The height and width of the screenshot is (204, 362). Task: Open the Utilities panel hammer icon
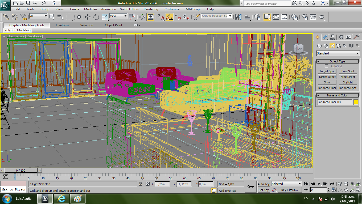[356, 37]
